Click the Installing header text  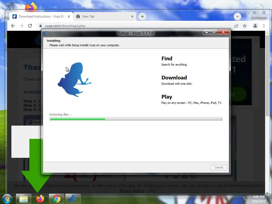coord(54,41)
